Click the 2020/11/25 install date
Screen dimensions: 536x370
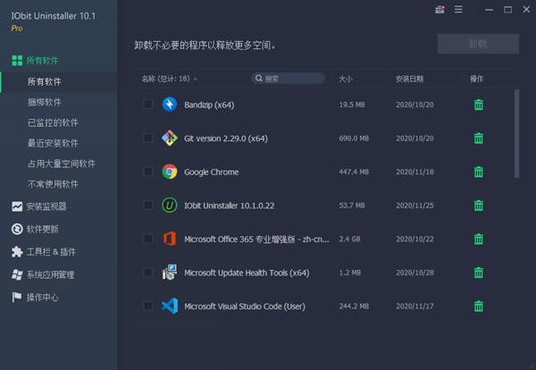pyautogui.click(x=415, y=206)
